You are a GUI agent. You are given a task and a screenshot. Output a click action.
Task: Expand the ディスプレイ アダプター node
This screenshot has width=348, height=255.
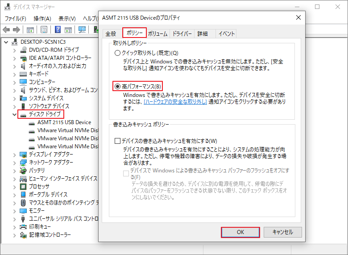click(x=14, y=155)
